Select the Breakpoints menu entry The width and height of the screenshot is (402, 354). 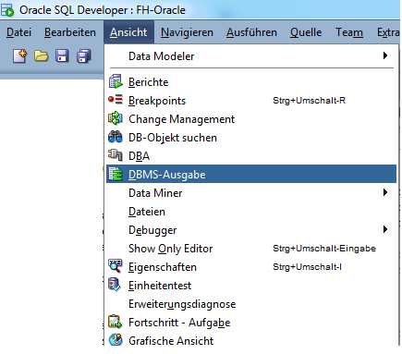point(251,101)
